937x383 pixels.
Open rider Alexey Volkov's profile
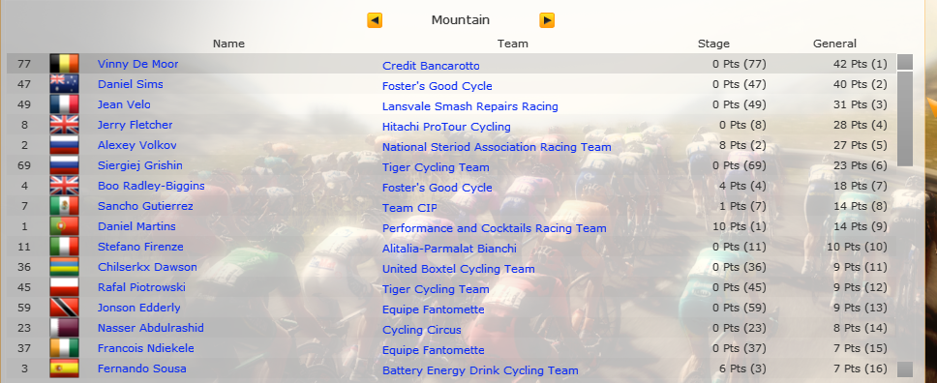(x=137, y=145)
